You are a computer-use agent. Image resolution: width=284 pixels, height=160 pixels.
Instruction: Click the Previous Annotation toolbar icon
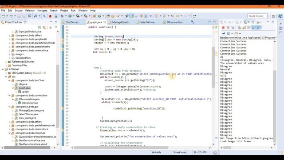[165, 16]
